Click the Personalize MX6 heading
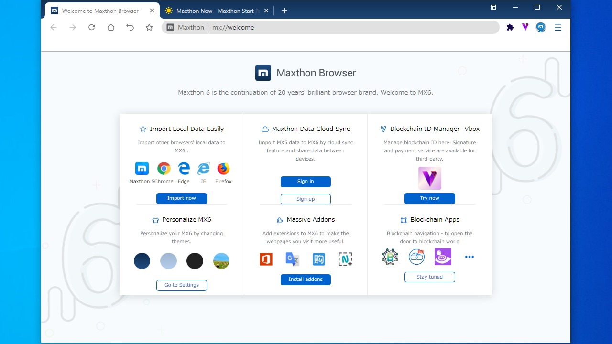 click(x=186, y=220)
